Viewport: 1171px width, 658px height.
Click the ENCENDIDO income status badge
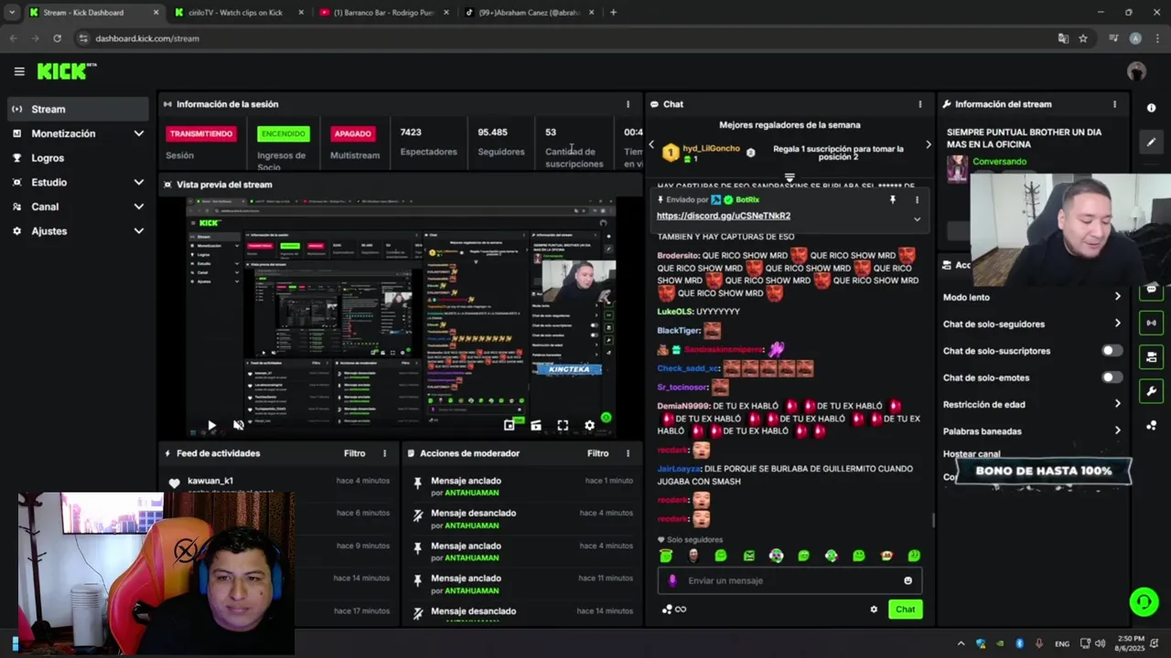[x=284, y=133]
